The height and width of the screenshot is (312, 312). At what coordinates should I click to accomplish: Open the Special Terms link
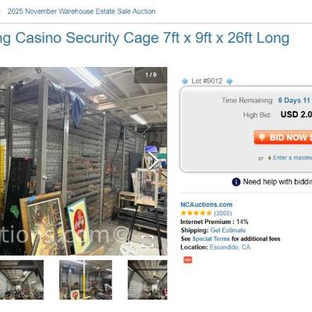tap(211, 239)
